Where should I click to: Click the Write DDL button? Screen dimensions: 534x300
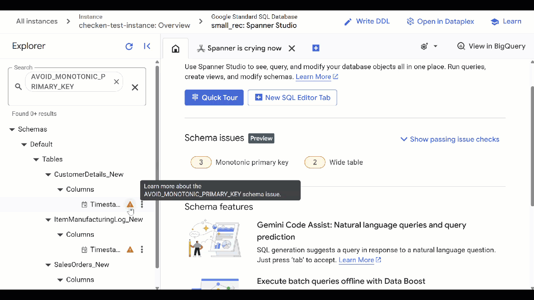tap(367, 22)
